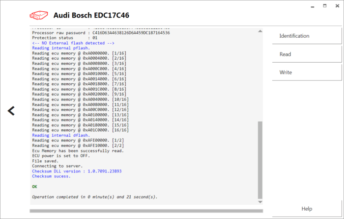The image size is (344, 219).
Task: Click the green OK status text
Action: pos(34,187)
